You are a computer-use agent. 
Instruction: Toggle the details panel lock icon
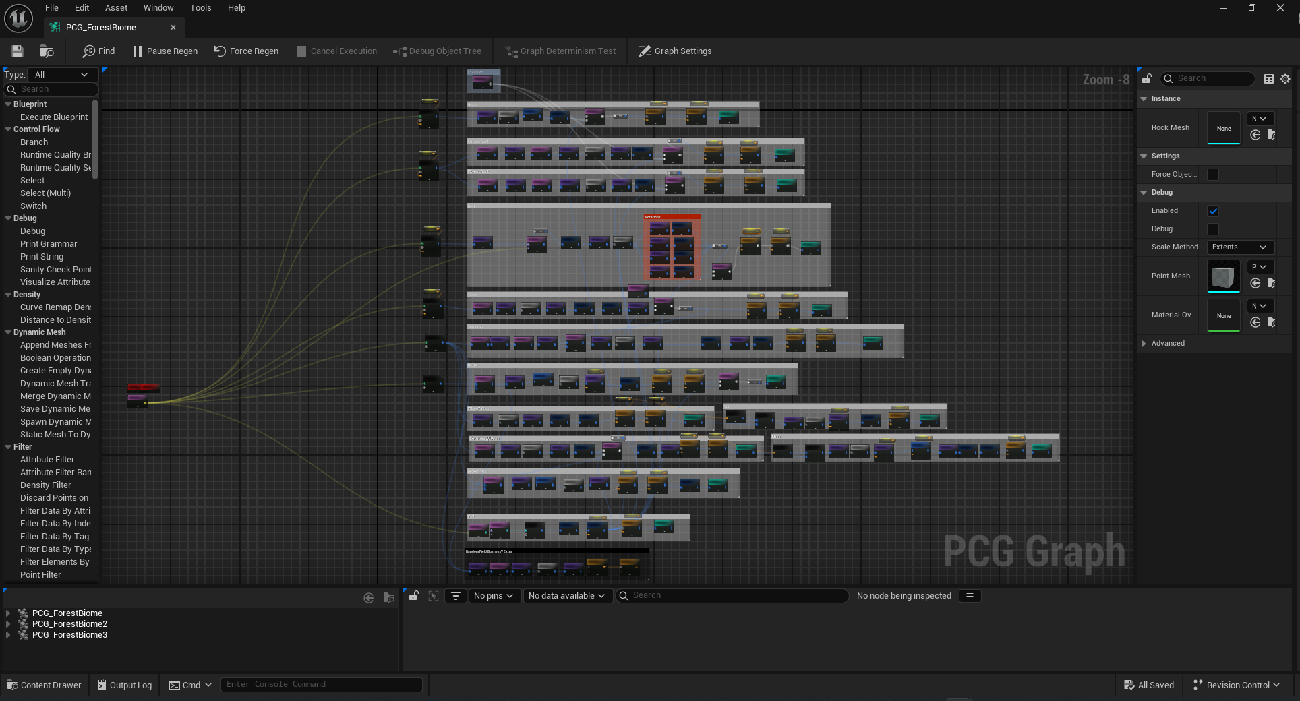pyautogui.click(x=1146, y=79)
